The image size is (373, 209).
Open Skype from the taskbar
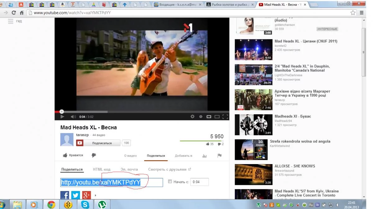click(x=85, y=204)
